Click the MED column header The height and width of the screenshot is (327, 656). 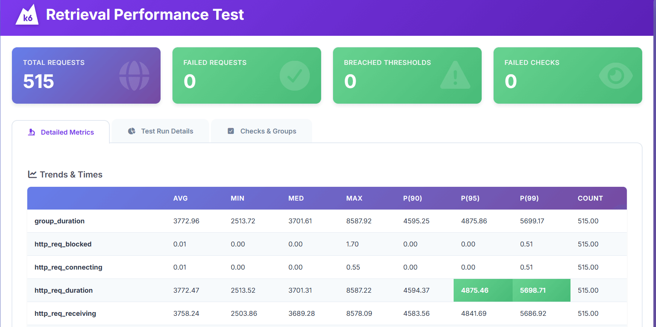click(x=296, y=198)
